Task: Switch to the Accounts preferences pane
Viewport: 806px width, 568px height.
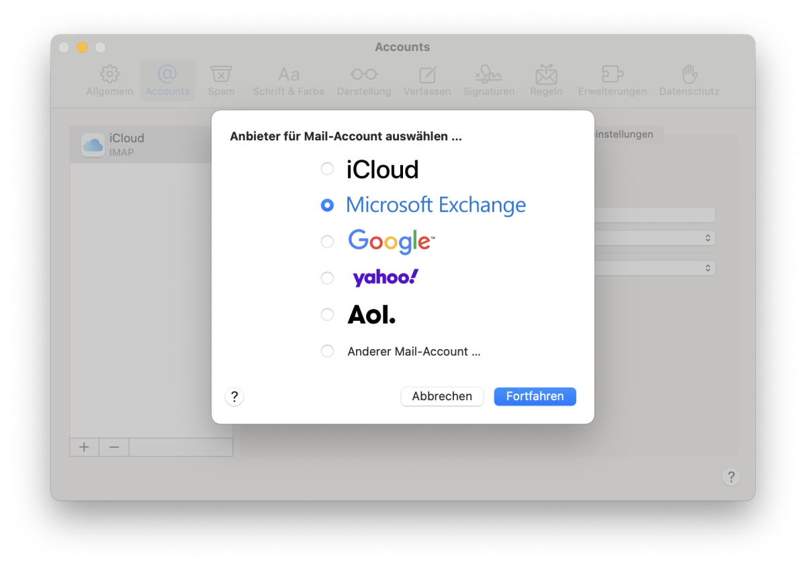Action: click(167, 81)
